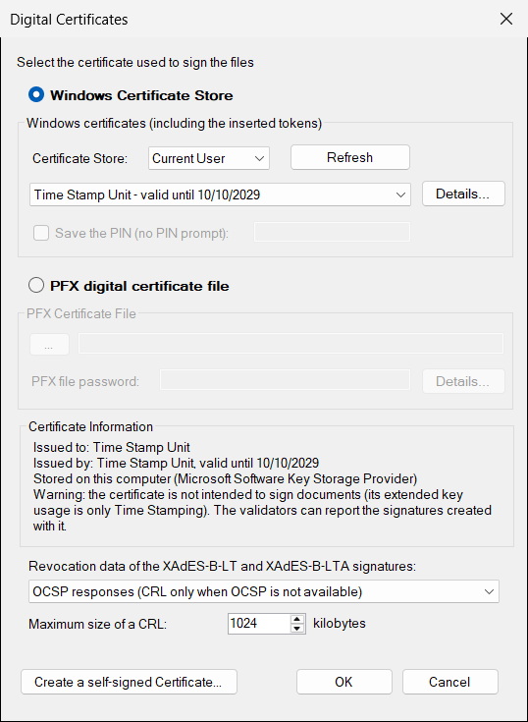Image resolution: width=528 pixels, height=722 pixels.
Task: Click the Cancel button
Action: (449, 682)
